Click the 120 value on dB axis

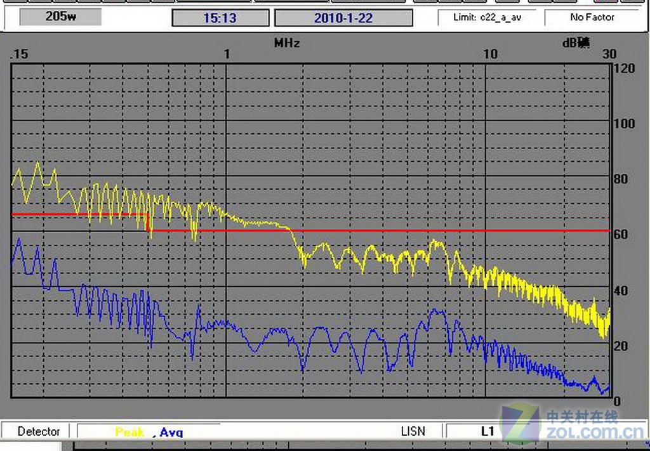point(625,68)
